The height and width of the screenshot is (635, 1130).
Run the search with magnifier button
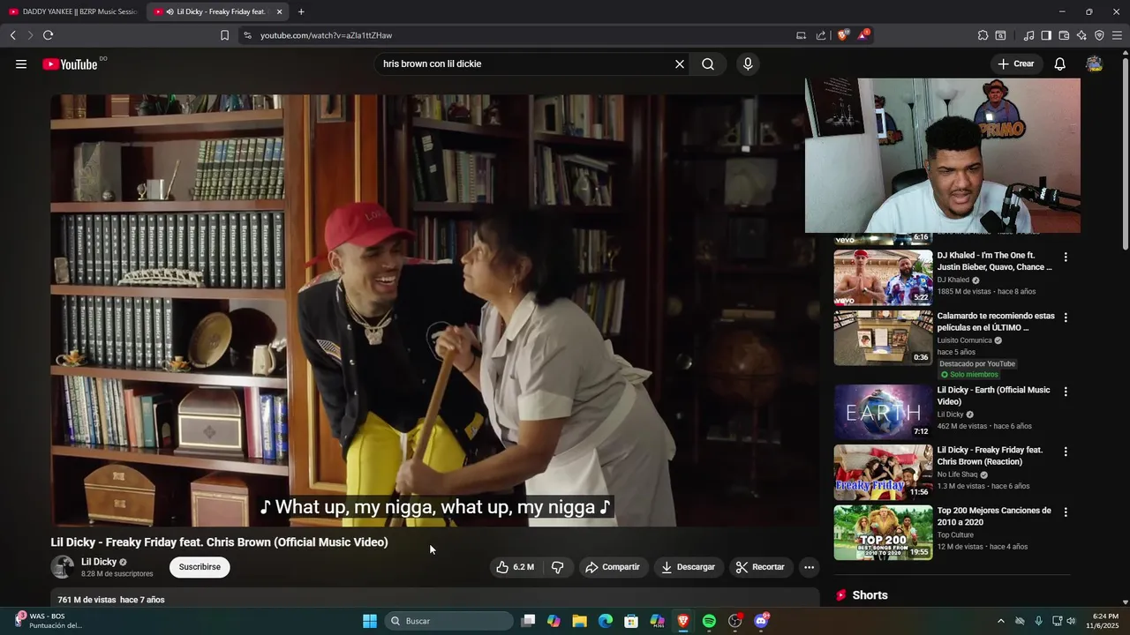pos(708,64)
